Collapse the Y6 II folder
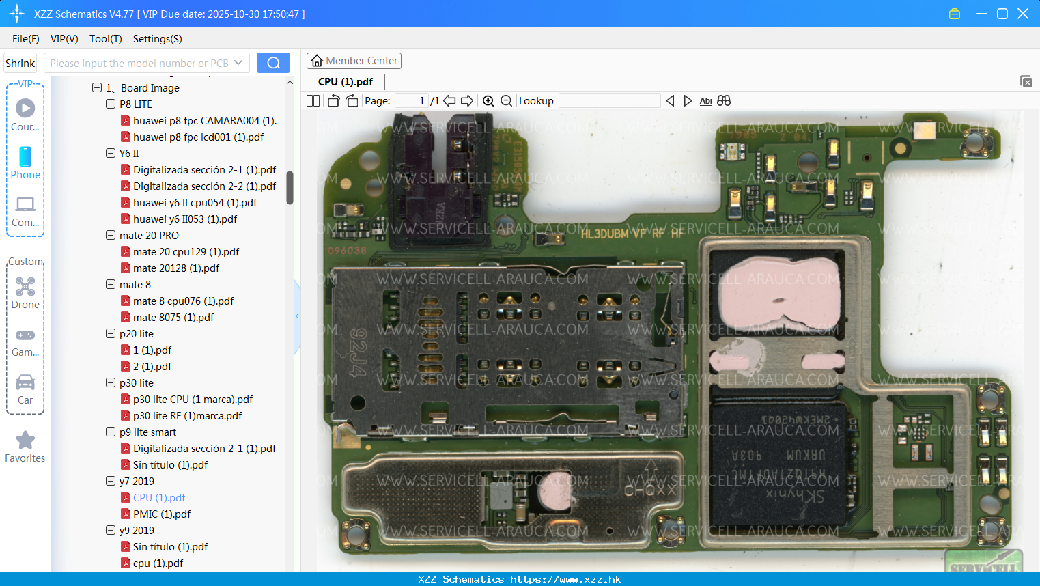Viewport: 1040px width, 586px height. click(x=111, y=153)
